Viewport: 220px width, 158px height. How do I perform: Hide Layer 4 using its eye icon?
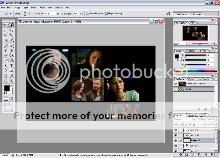(176, 146)
